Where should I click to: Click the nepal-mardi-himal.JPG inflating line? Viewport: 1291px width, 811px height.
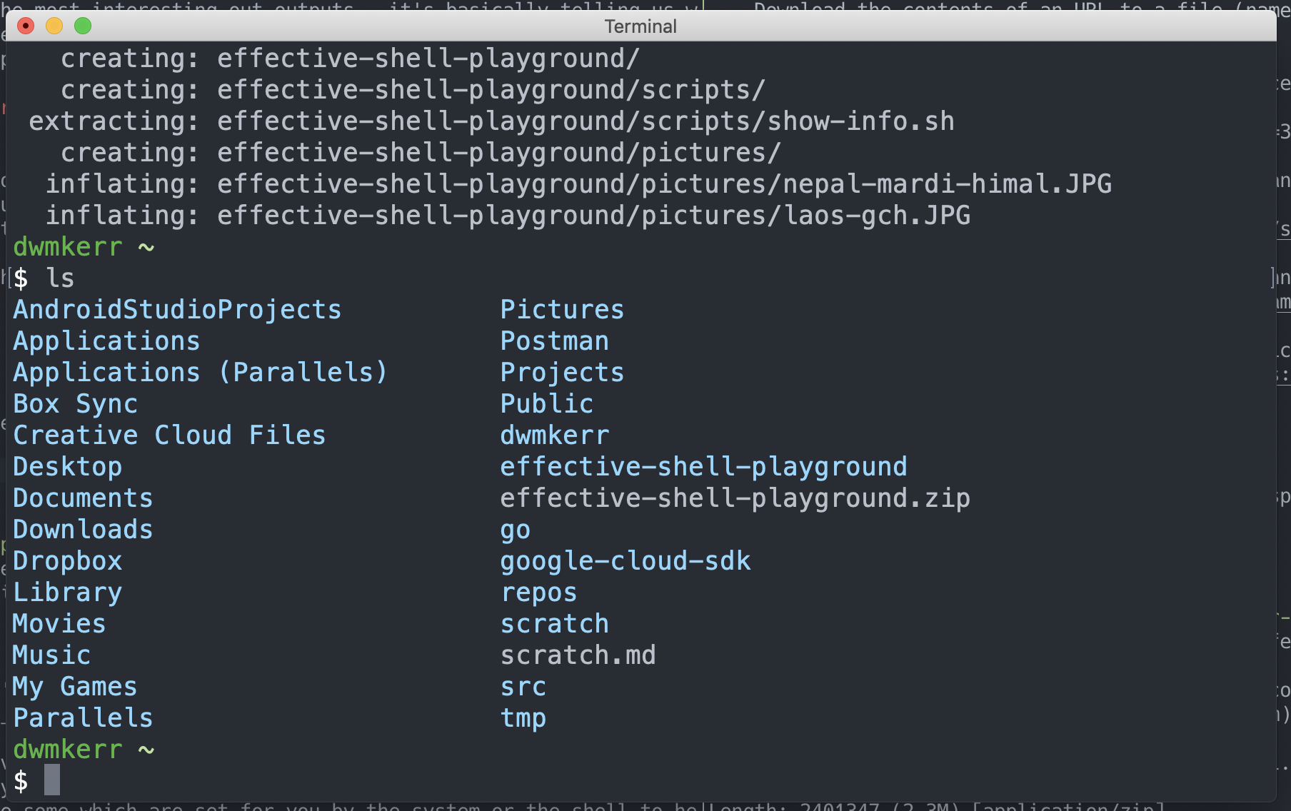[578, 184]
